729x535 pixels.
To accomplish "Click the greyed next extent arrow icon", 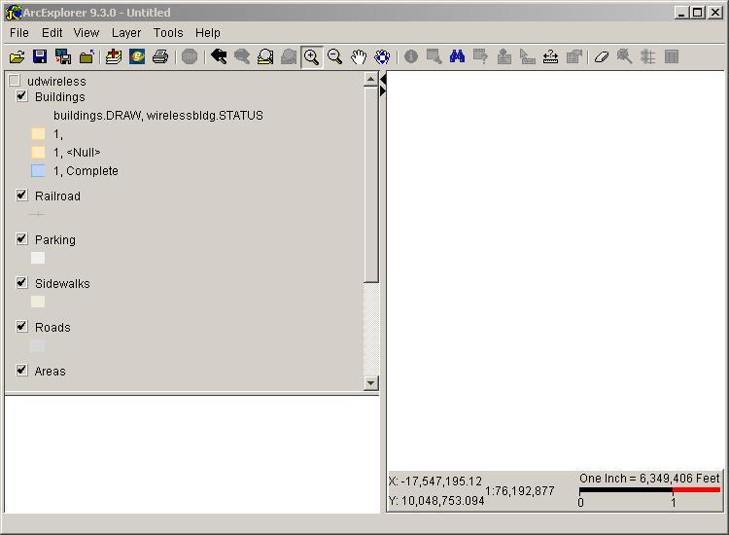I will [x=242, y=57].
